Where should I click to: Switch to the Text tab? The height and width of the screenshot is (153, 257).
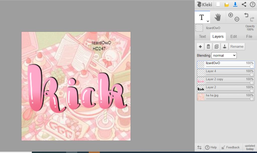(202, 37)
